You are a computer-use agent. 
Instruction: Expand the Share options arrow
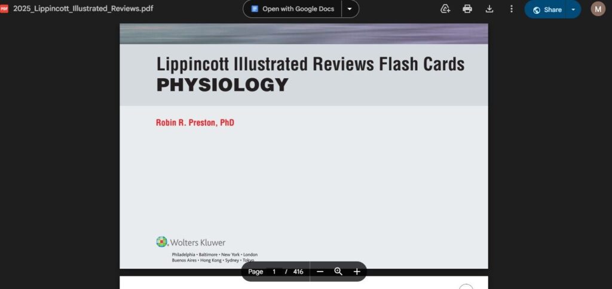pyautogui.click(x=573, y=10)
